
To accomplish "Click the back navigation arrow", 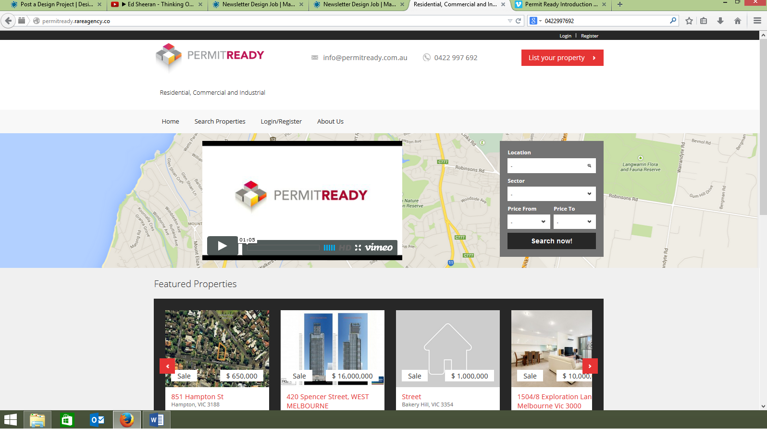I will click(8, 21).
